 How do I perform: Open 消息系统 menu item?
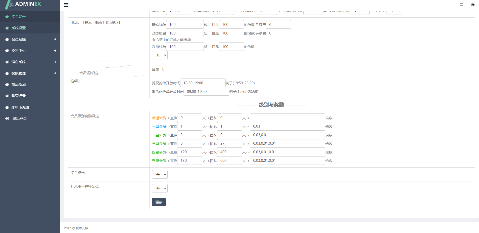[x=19, y=62]
